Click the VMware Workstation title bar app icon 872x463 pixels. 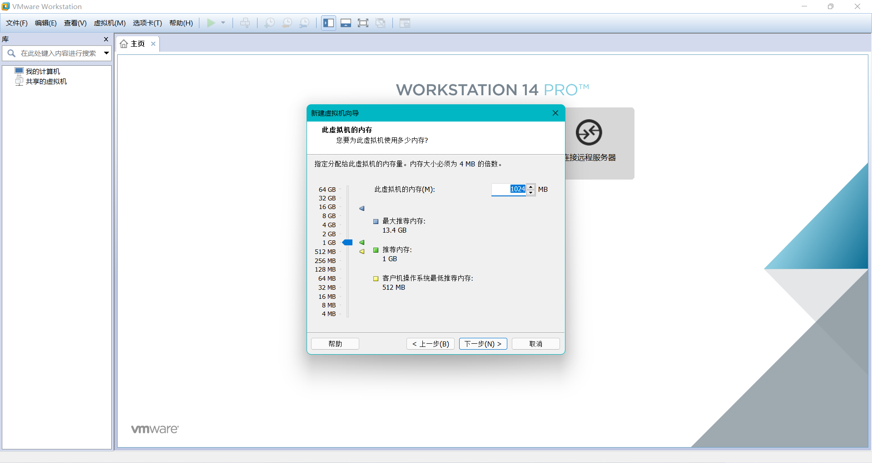(5, 6)
